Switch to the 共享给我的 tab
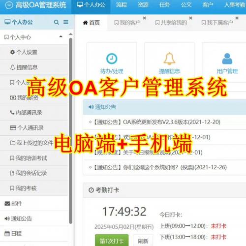The width and height of the screenshot is (246, 246). pyautogui.click(x=171, y=23)
